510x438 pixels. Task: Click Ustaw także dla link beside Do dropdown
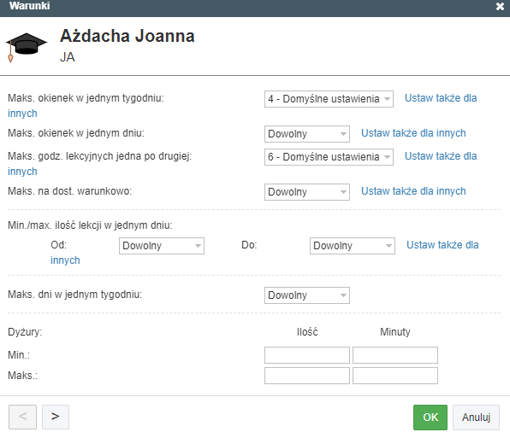coord(442,245)
